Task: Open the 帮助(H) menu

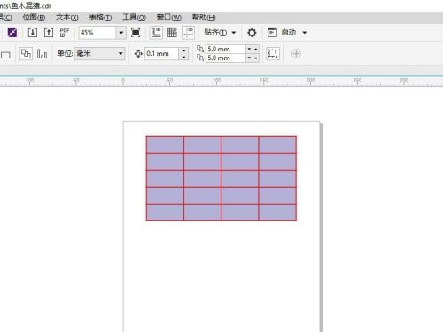Action: [x=204, y=18]
